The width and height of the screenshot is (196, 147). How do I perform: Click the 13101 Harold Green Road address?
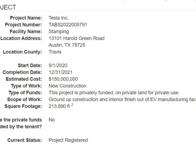point(77,38)
